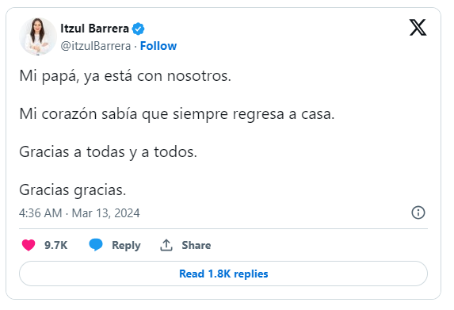This screenshot has height=310, width=454.
Task: Click the Mar 13, 2024 date
Action: click(105, 213)
